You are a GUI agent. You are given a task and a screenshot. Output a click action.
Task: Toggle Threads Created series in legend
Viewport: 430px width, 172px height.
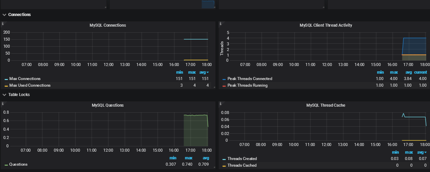(x=242, y=159)
